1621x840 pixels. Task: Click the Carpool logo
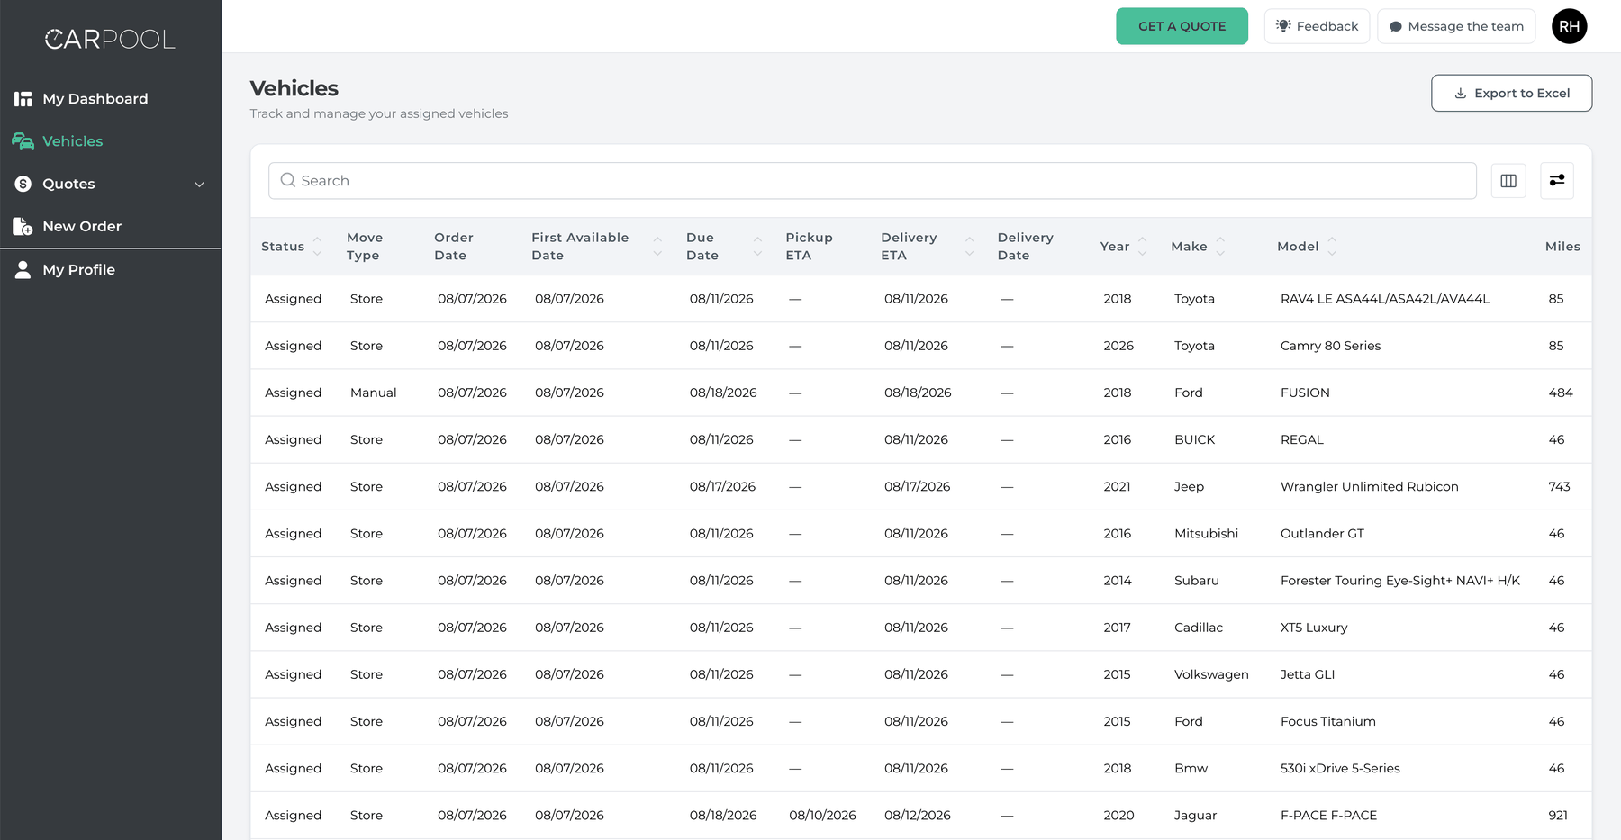(x=110, y=39)
